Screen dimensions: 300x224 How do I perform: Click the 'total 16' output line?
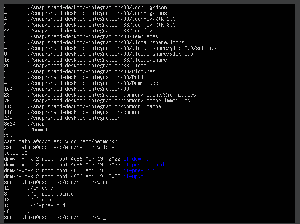[16, 153]
